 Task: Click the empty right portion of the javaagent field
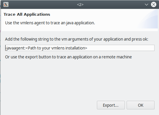121,48
